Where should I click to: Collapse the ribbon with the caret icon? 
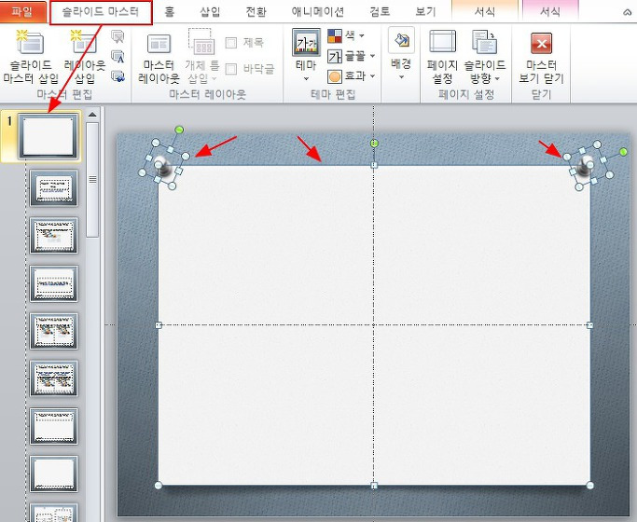click(627, 12)
